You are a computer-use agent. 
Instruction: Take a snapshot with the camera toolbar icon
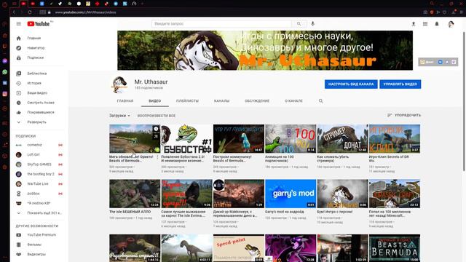425,12
